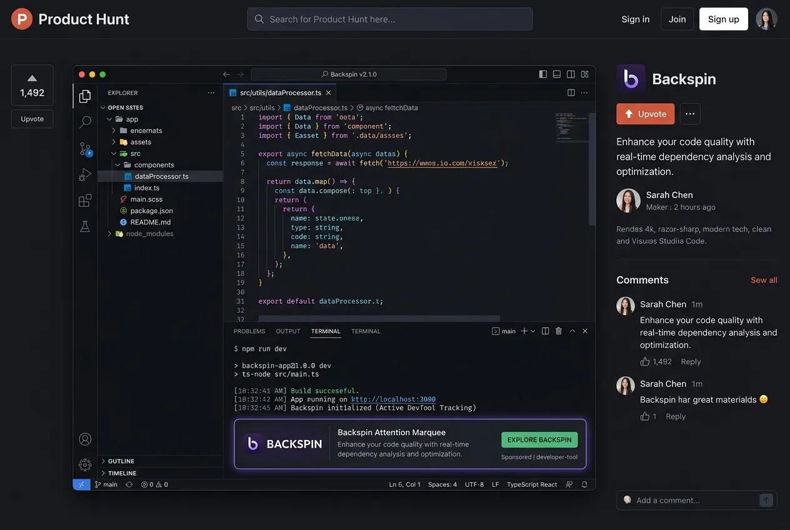The width and height of the screenshot is (790, 530).
Task: Open the Run and Debug view icon
Action: (85, 175)
